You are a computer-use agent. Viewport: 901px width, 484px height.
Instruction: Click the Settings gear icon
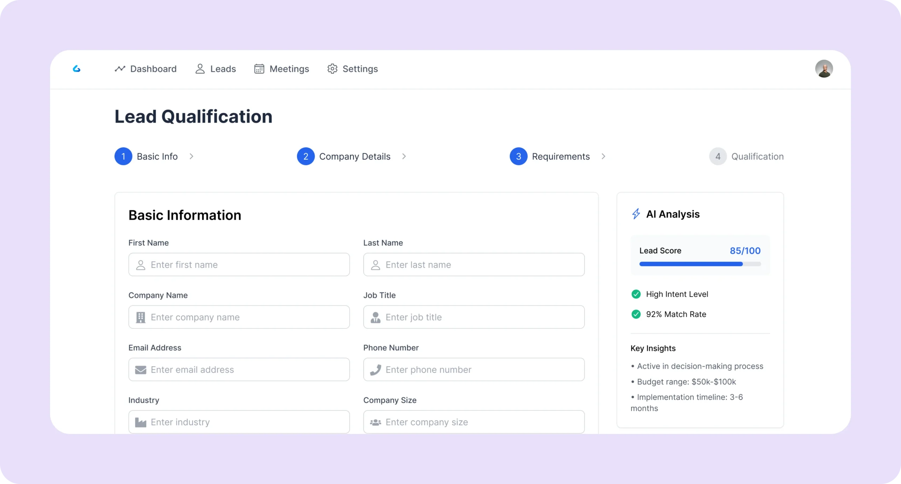(x=332, y=69)
